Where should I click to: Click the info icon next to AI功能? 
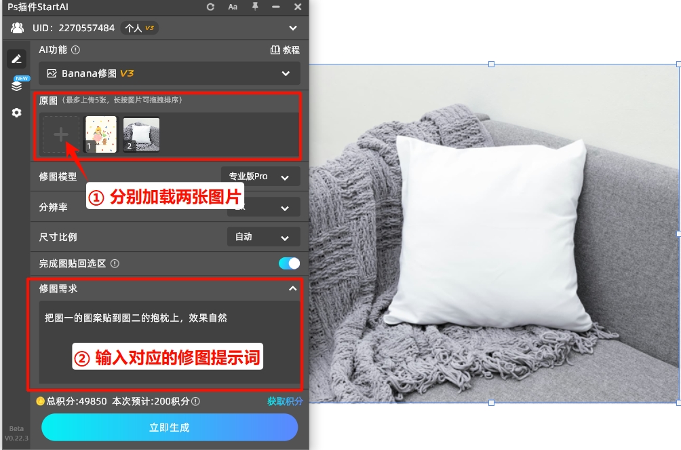click(x=75, y=50)
